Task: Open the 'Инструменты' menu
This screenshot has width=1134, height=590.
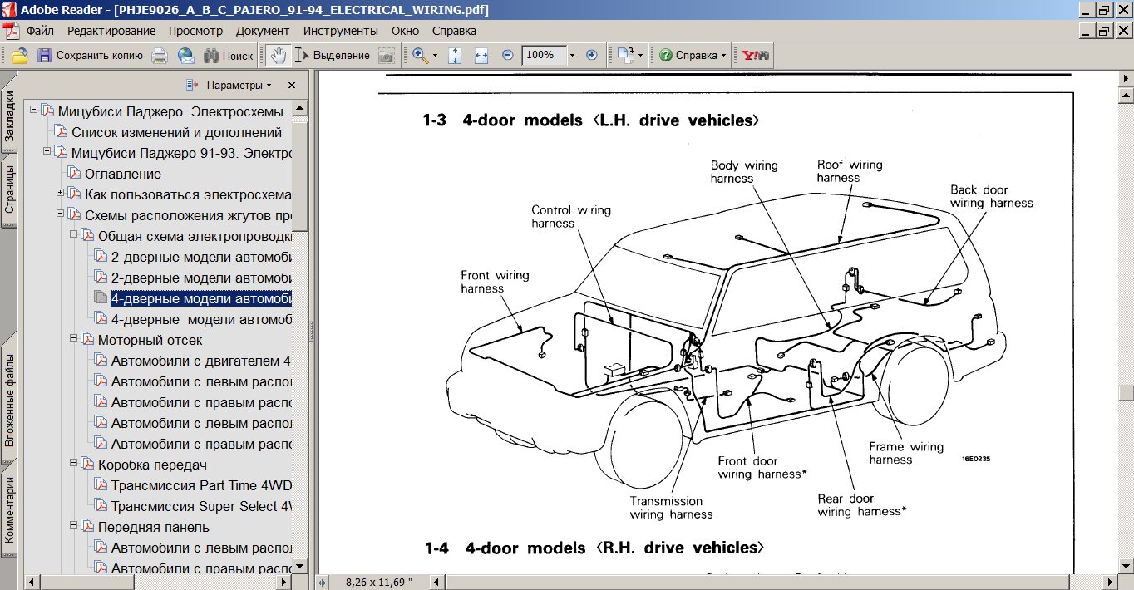Action: [340, 31]
